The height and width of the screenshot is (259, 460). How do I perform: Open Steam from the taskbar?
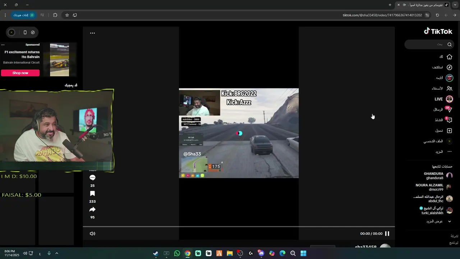click(x=156, y=253)
